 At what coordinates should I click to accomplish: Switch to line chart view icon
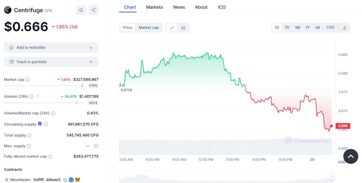click(172, 28)
